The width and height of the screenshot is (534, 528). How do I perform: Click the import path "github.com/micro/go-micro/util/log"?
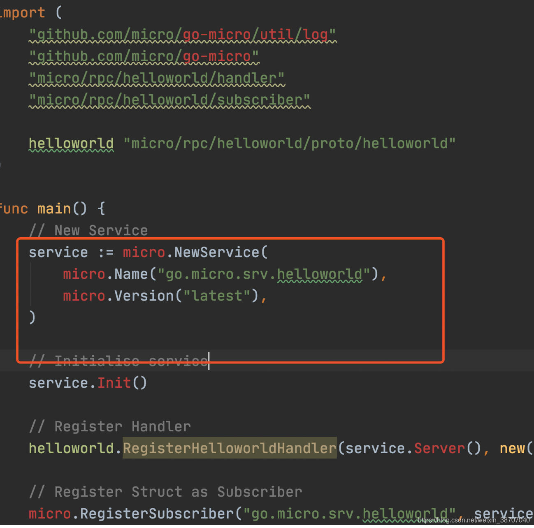[x=183, y=35]
